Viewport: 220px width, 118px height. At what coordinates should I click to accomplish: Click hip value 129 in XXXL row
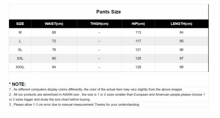138,67
